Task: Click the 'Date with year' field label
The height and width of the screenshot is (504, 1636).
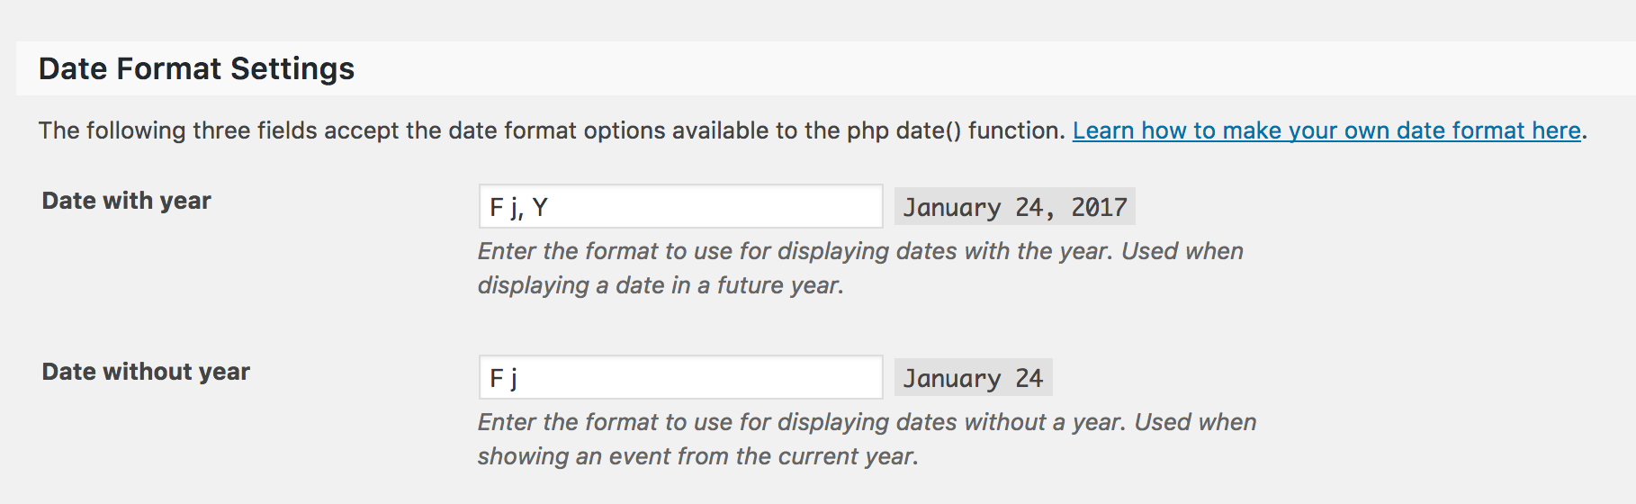Action: point(127,201)
